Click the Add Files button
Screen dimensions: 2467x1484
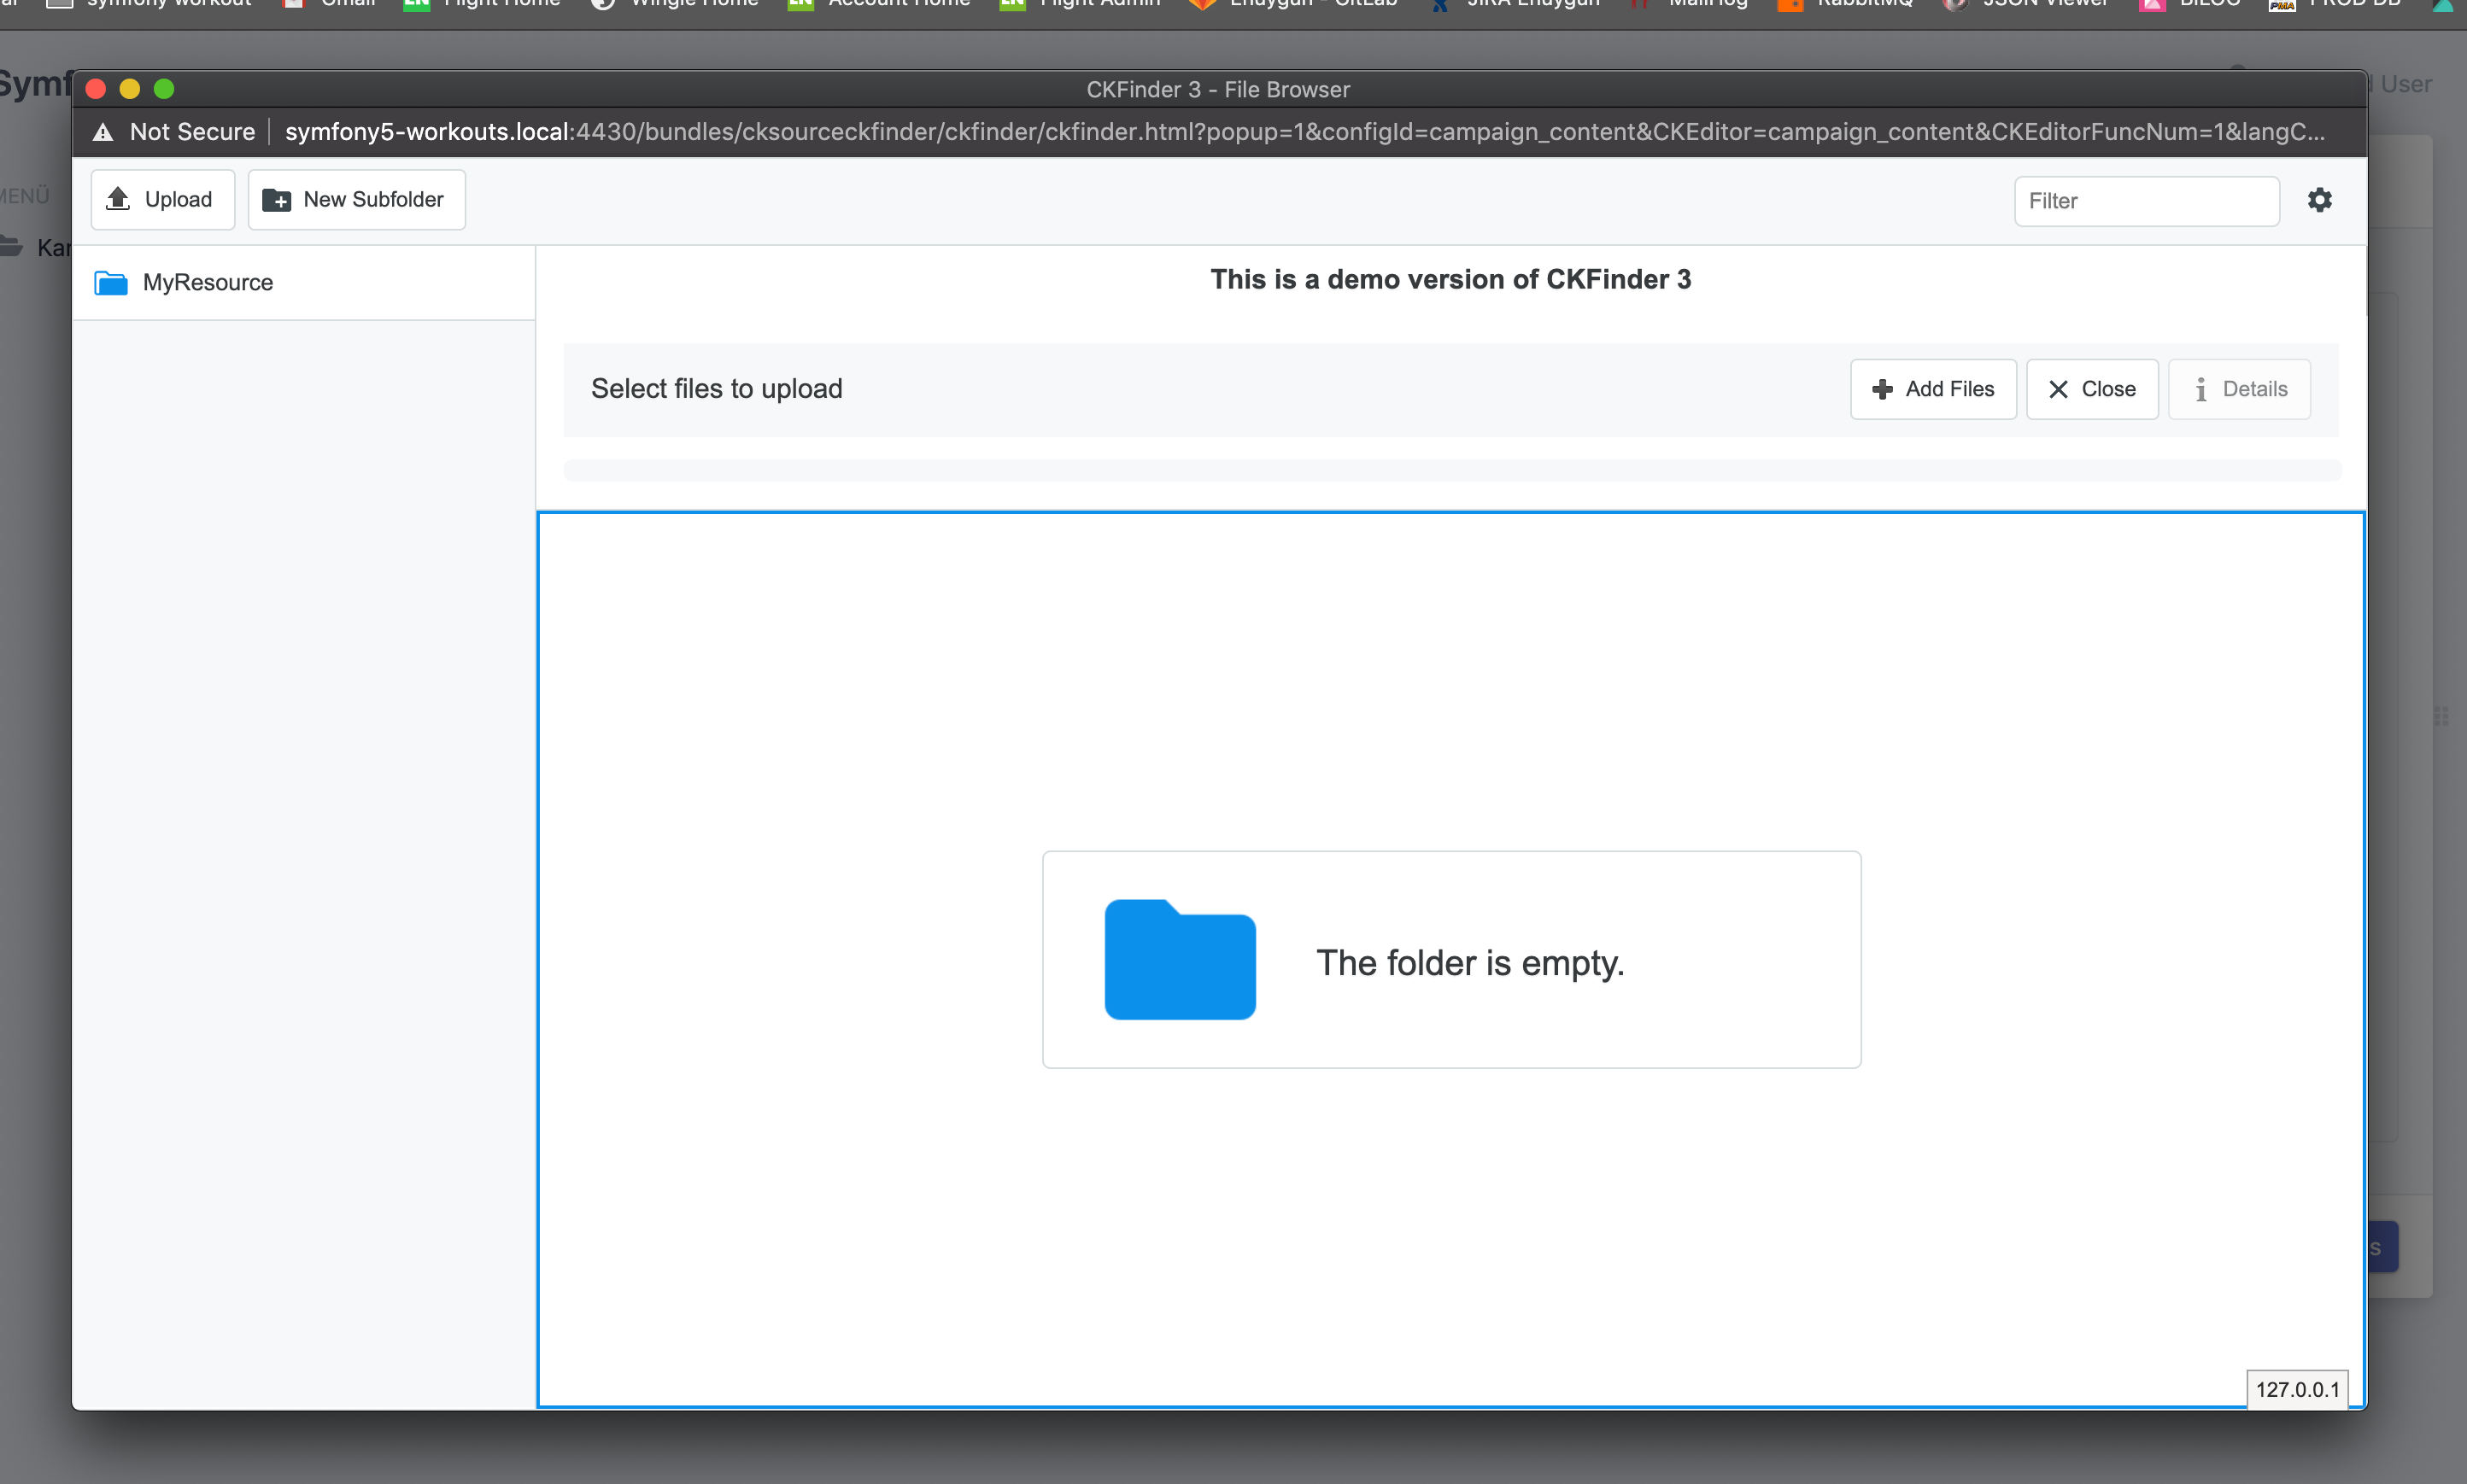pos(1931,389)
